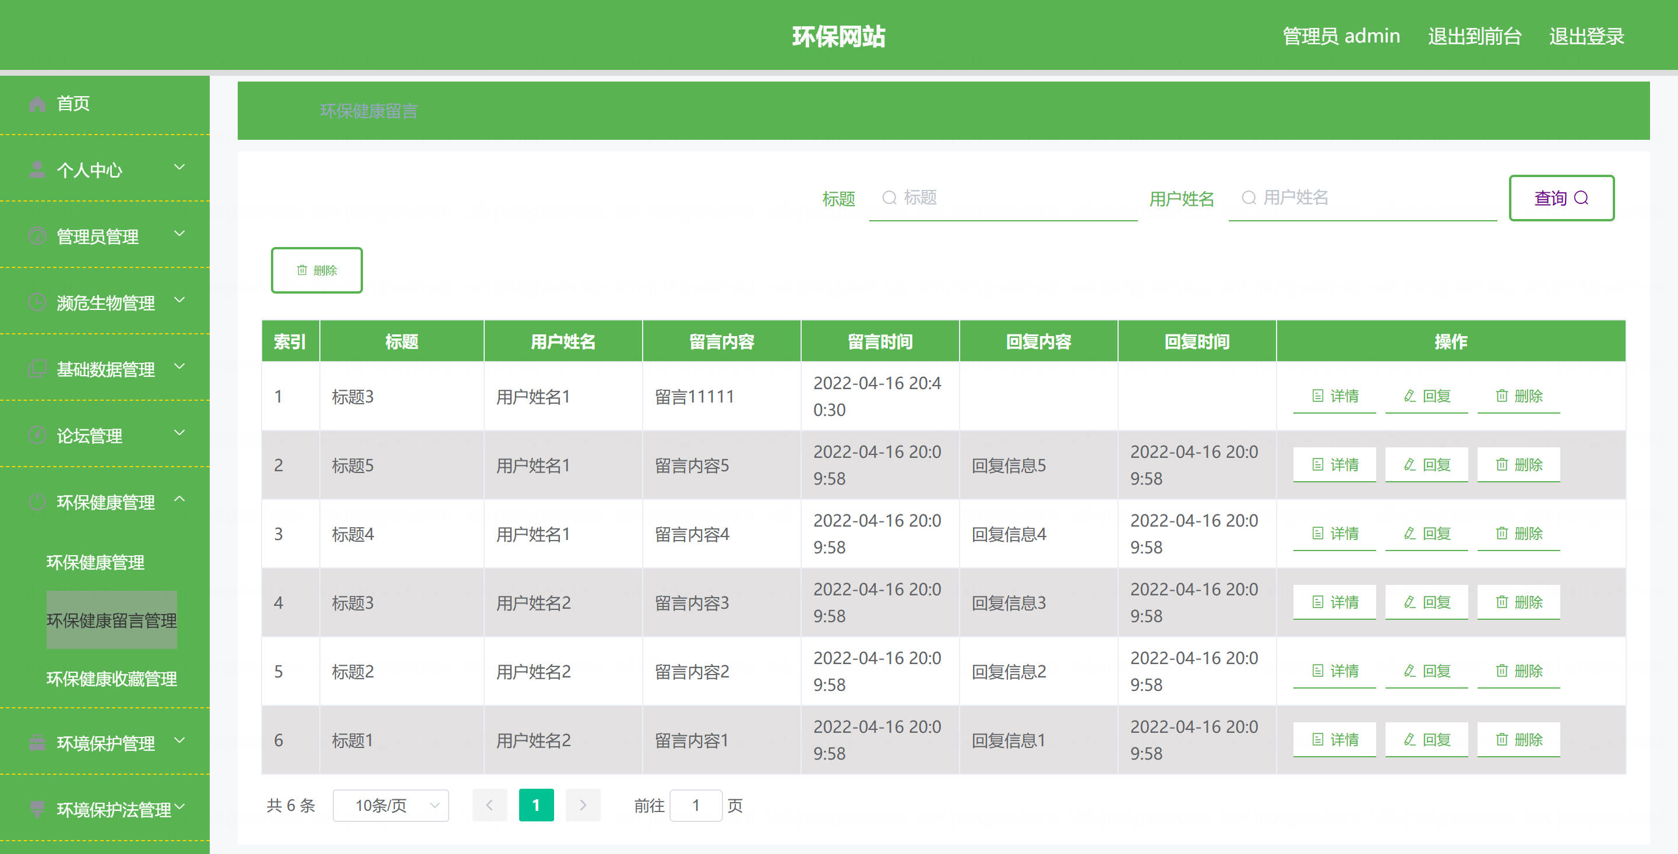
Task: Click 删除 button in row 标题2
Action: pos(1518,671)
